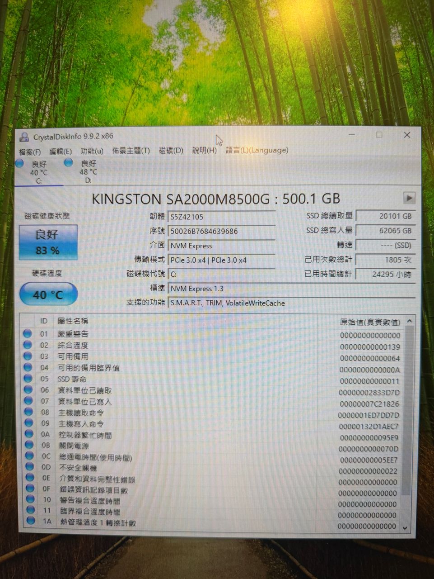The image size is (434, 579).
Task: Click the disk model title KINGSTON SA2000M8500G
Action: [181, 199]
